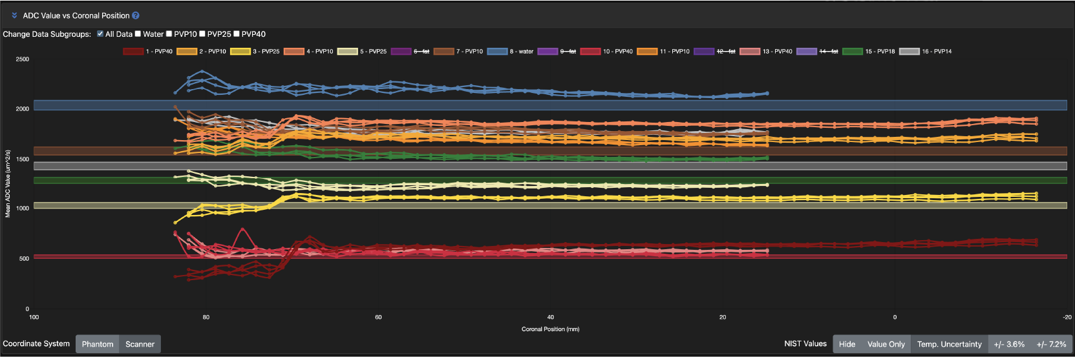
Task: Select the Phantom coordinate system
Action: pyautogui.click(x=98, y=344)
